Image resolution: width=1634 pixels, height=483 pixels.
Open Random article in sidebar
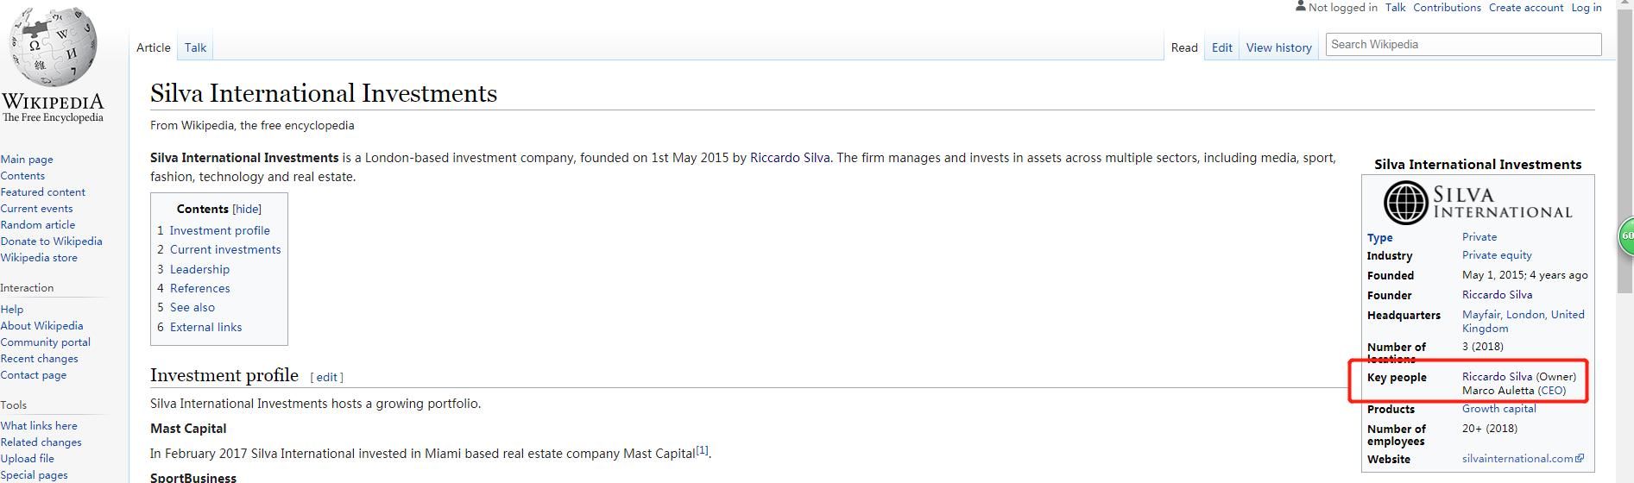38,225
